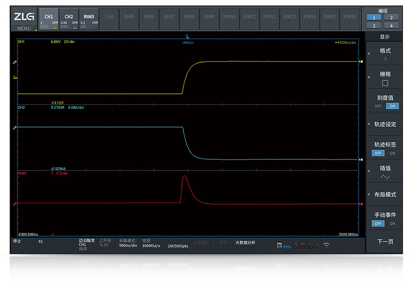Select the CH2 channel tab
This screenshot has height=296, width=413.
(69, 19)
